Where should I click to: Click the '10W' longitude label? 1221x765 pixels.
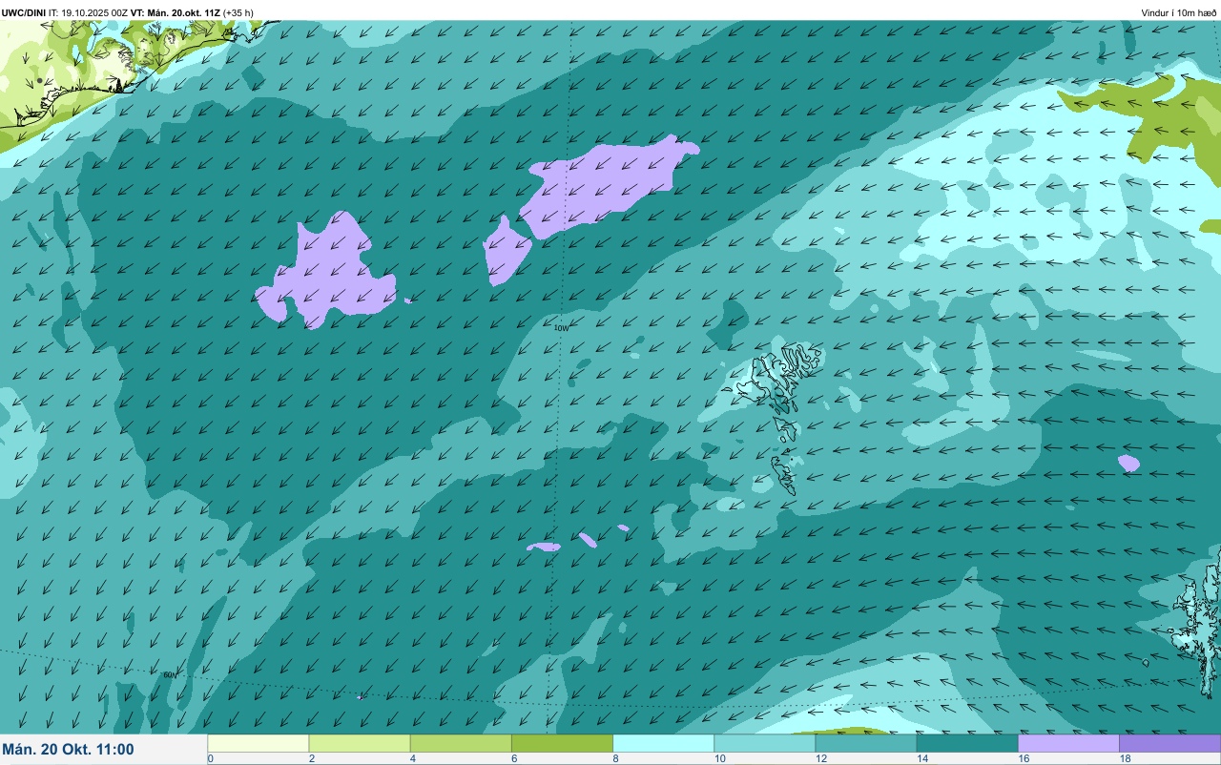pos(562,328)
